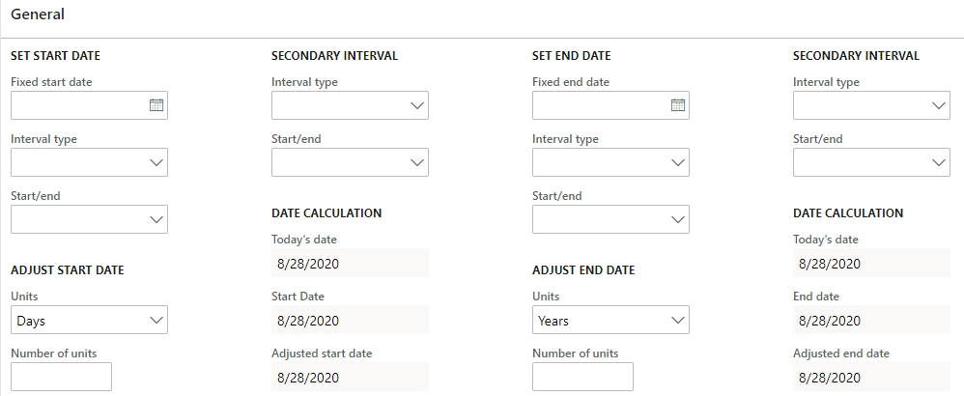Open the first Secondary Interval Start/end dropdown
964x396 pixels.
(350, 162)
